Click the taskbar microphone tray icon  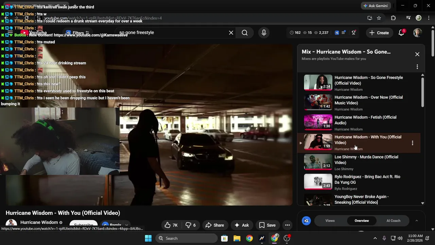tap(384, 238)
